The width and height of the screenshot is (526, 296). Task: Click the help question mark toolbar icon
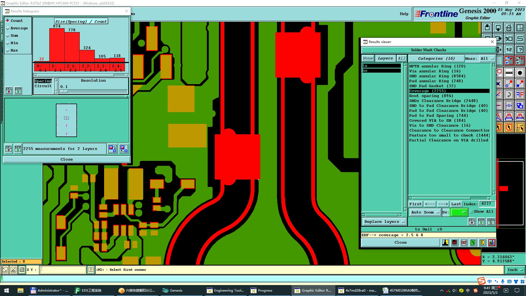pos(520,50)
